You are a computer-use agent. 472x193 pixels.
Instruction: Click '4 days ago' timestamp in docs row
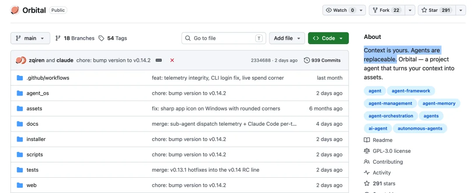pyautogui.click(x=330, y=124)
